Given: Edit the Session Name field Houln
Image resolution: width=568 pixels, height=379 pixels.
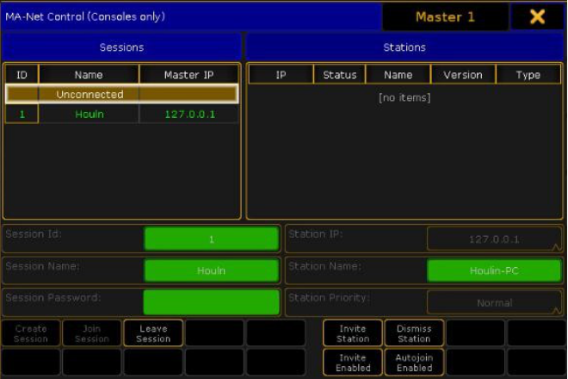Looking at the screenshot, I should click(212, 270).
